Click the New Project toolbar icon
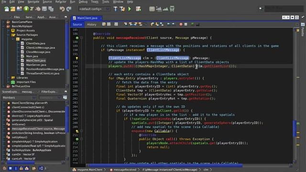 pos(13,9)
